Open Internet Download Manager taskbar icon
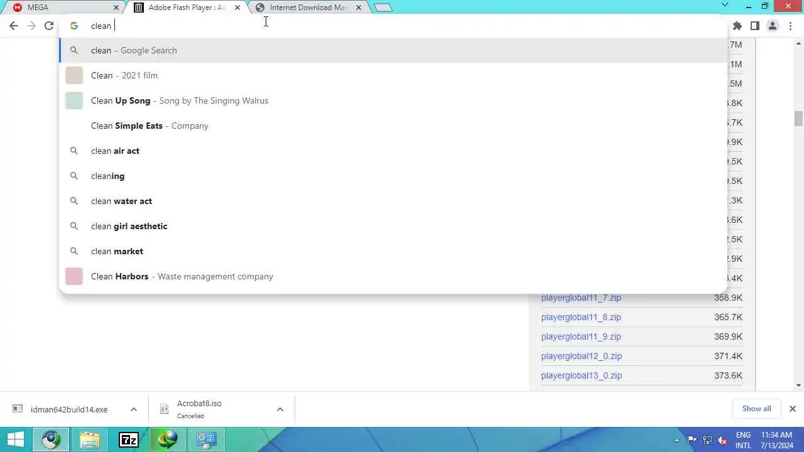This screenshot has height=452, width=804. (167, 439)
